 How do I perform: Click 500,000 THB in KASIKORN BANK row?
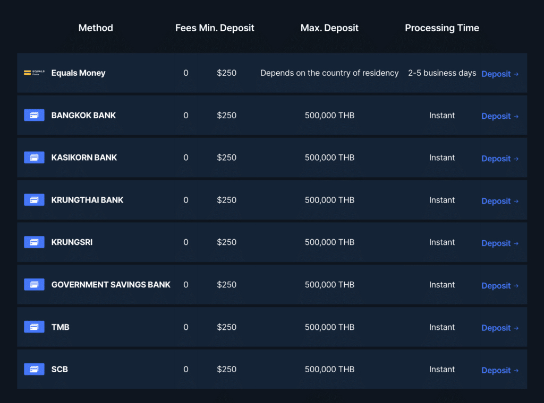pos(329,157)
